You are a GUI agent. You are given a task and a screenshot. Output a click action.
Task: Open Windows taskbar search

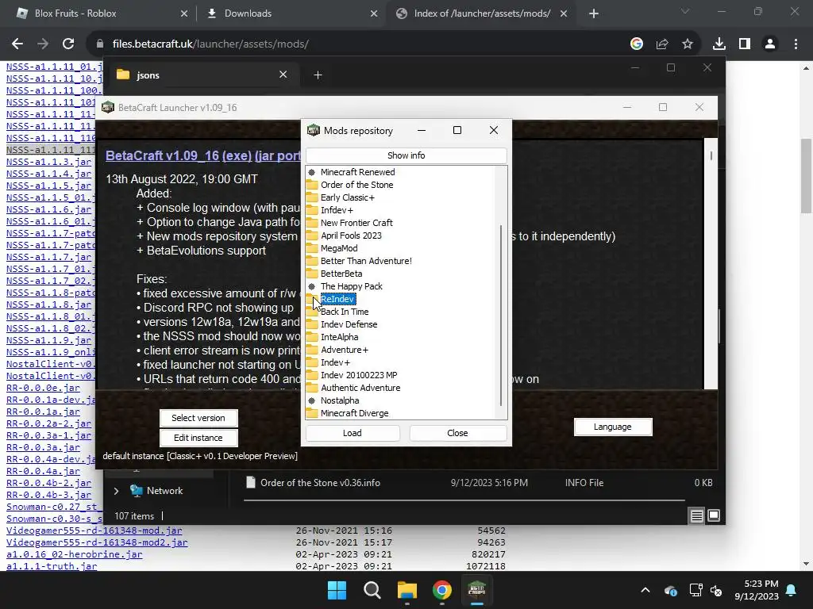pyautogui.click(x=372, y=590)
